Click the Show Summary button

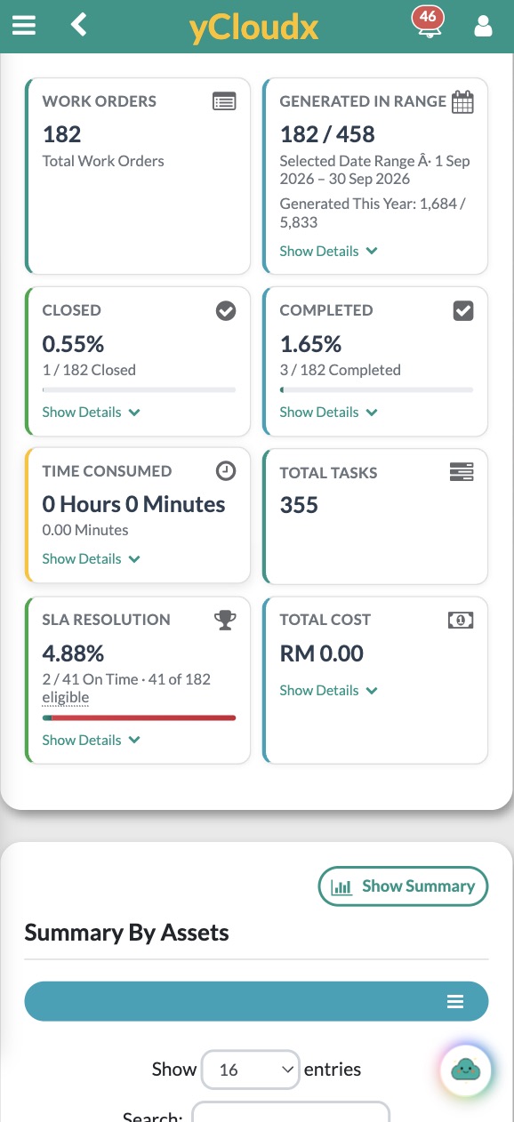(403, 886)
